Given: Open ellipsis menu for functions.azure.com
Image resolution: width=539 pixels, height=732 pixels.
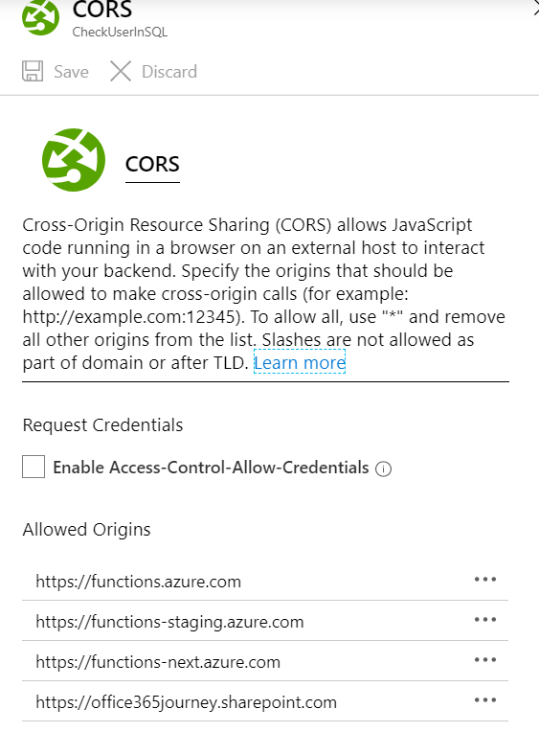Looking at the screenshot, I should [x=484, y=580].
